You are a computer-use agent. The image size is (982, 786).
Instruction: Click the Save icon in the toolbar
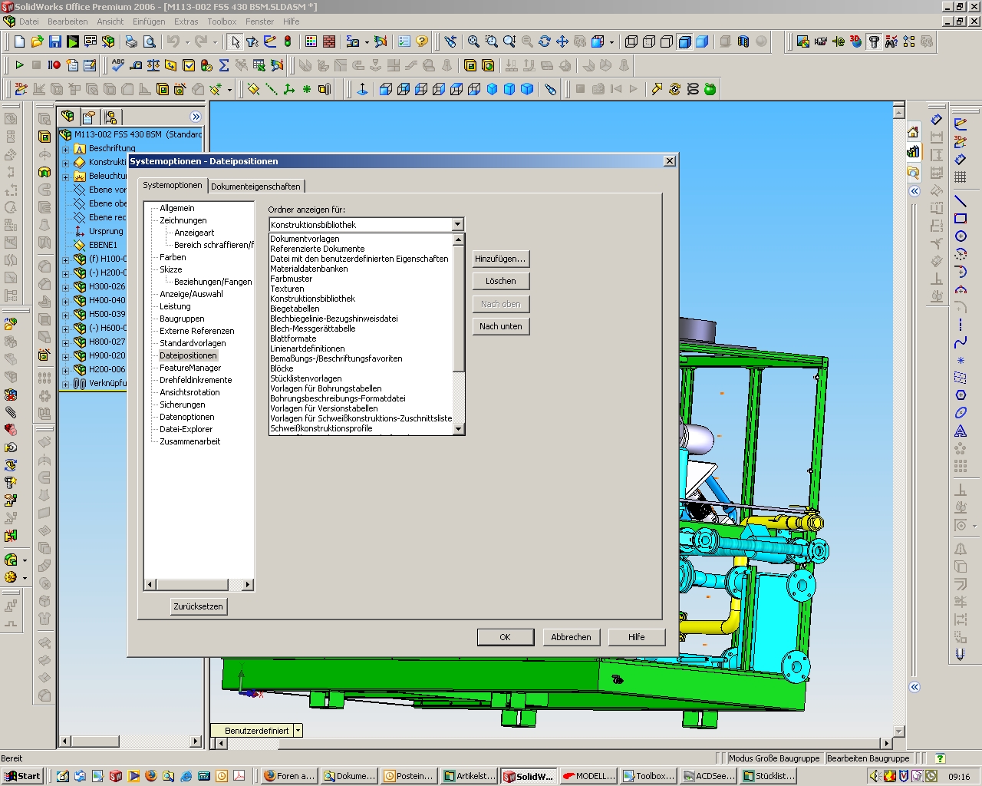[x=54, y=41]
